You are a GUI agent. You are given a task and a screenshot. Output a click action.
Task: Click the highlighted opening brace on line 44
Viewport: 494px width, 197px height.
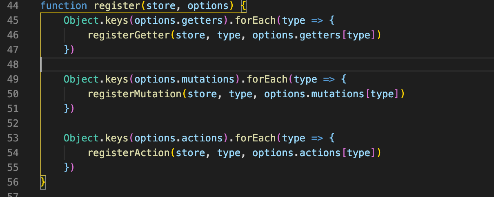[244, 6]
